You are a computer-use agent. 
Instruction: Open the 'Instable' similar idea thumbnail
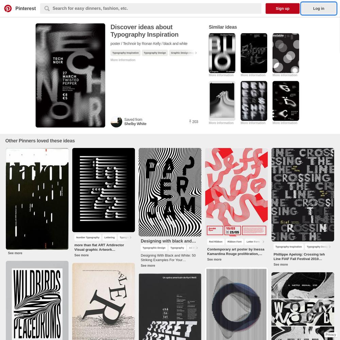click(286, 53)
